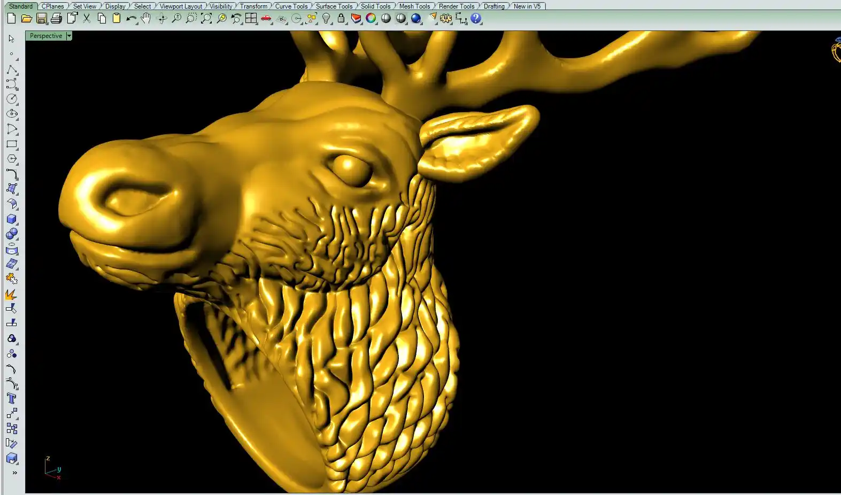The width and height of the screenshot is (841, 495).
Task: Select the Polyline tool in sidebar
Action: tap(12, 70)
